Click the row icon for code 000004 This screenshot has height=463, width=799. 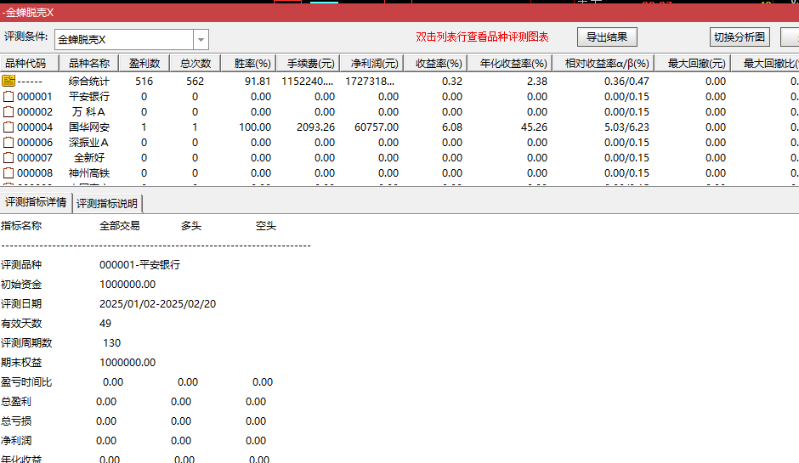8,127
